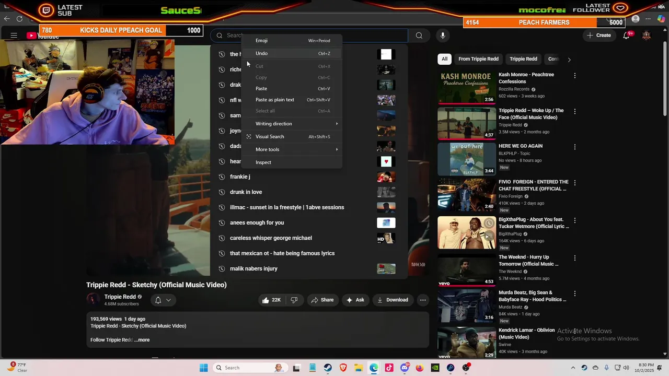Expand More tools submenu
Image resolution: width=669 pixels, height=376 pixels.
[x=292, y=149]
